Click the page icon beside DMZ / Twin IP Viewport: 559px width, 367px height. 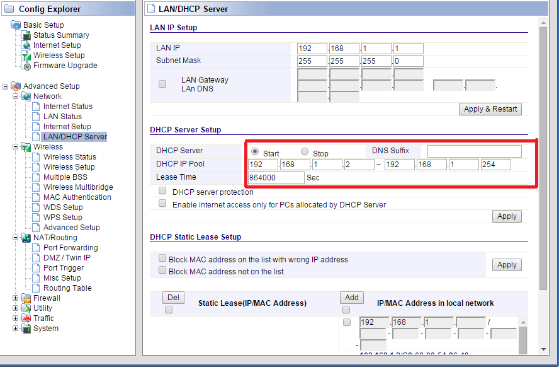[36, 258]
